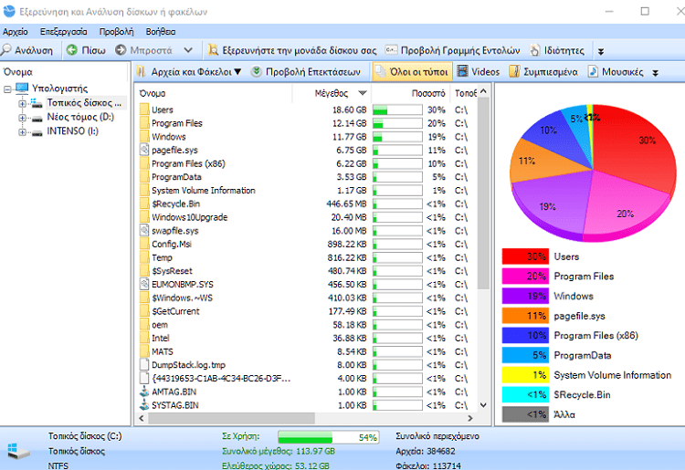Collapse the Υπολογιστής tree node
The width and height of the screenshot is (685, 470).
click(x=7, y=89)
